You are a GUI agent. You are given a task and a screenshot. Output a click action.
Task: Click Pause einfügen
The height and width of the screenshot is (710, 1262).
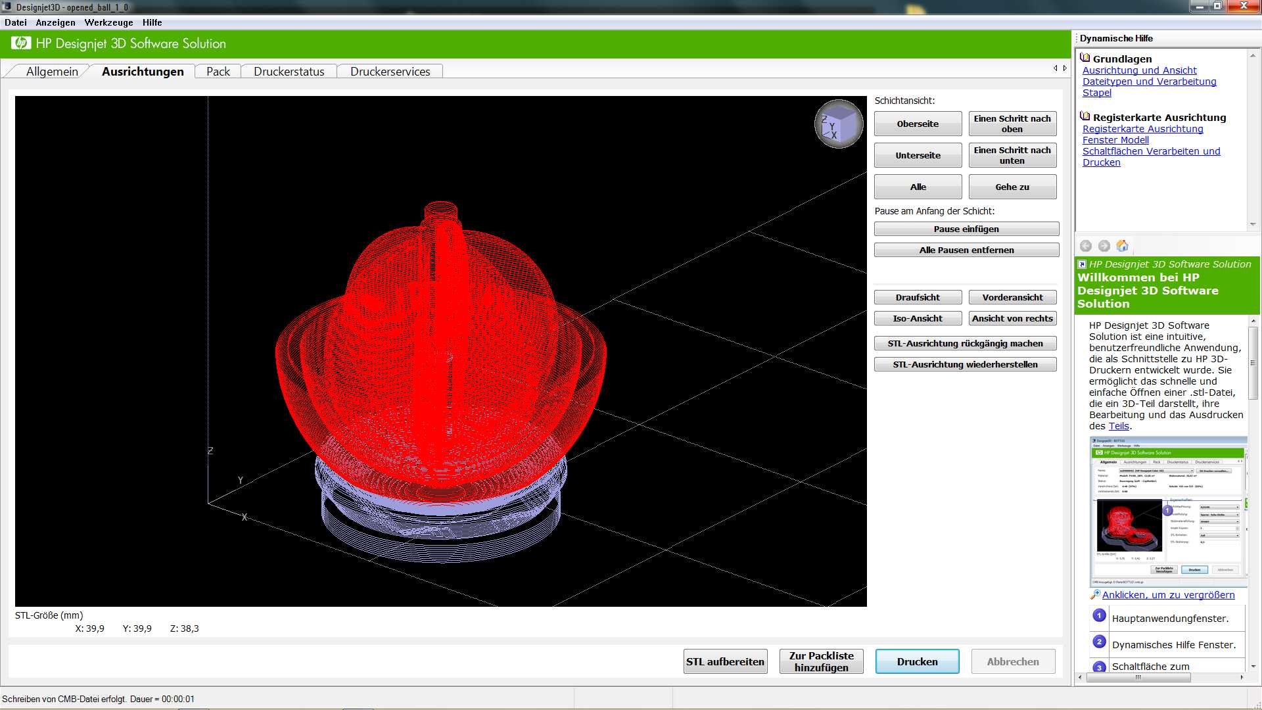point(967,229)
